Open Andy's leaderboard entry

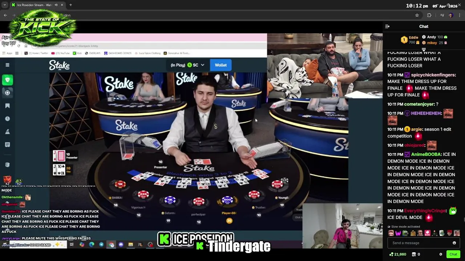click(434, 37)
